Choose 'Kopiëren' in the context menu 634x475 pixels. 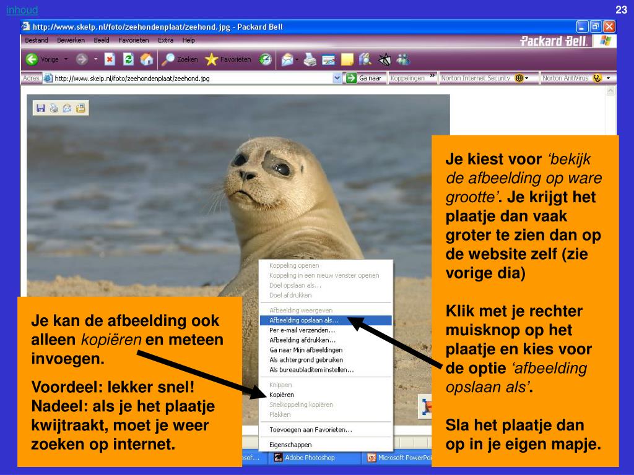pyautogui.click(x=326, y=395)
